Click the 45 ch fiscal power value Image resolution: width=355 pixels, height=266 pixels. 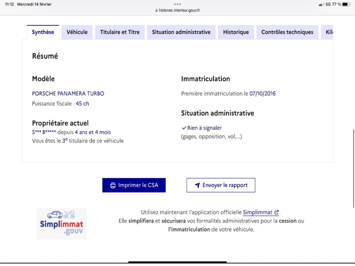point(83,104)
